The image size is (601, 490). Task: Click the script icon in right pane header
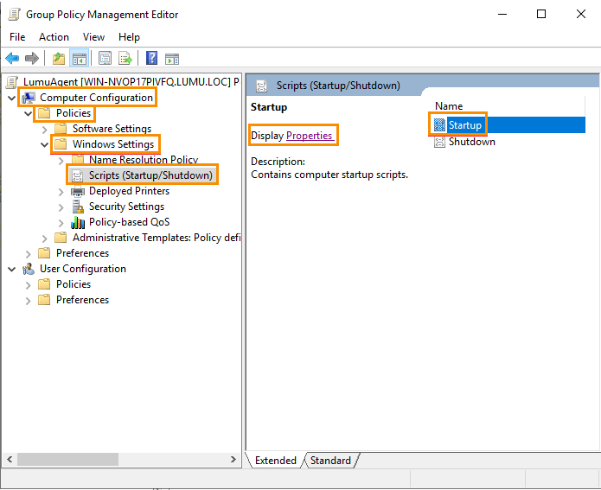[x=262, y=86]
